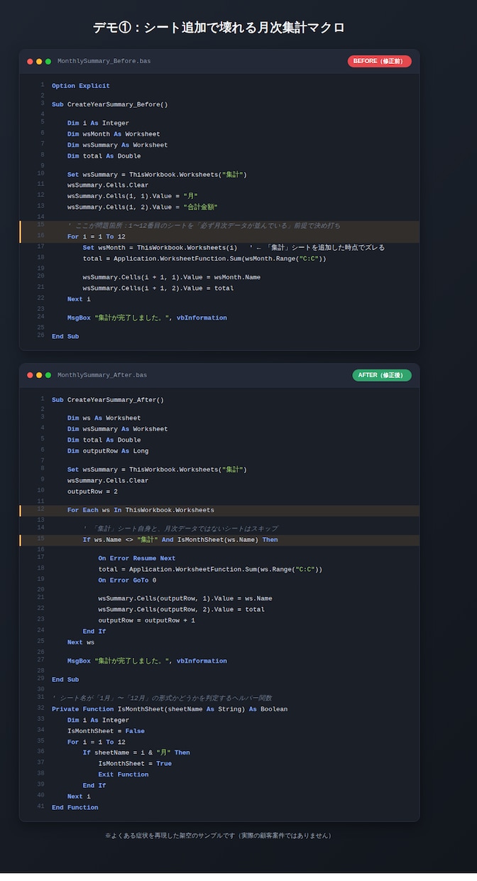This screenshot has height=881, width=477.
Task: Click the "Exit Function" line
Action: [x=124, y=774]
